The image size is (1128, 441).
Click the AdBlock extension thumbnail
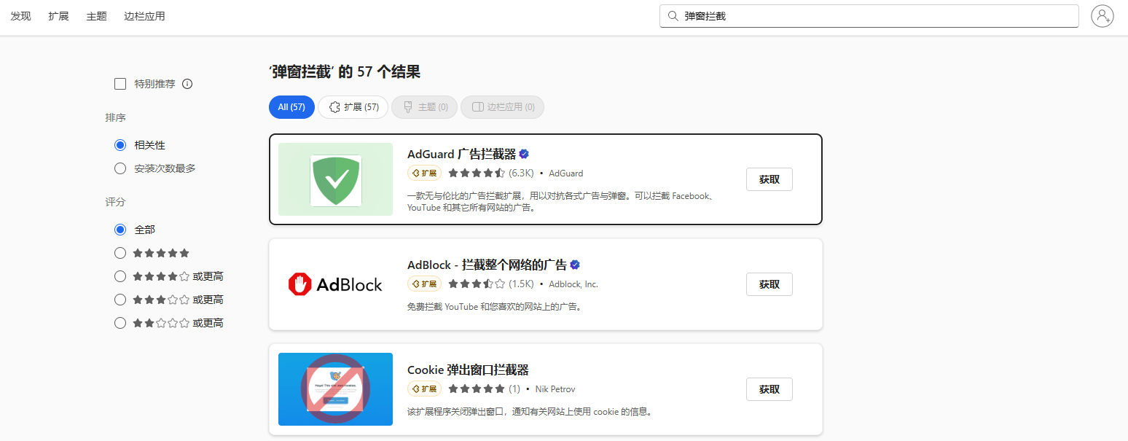(x=335, y=284)
